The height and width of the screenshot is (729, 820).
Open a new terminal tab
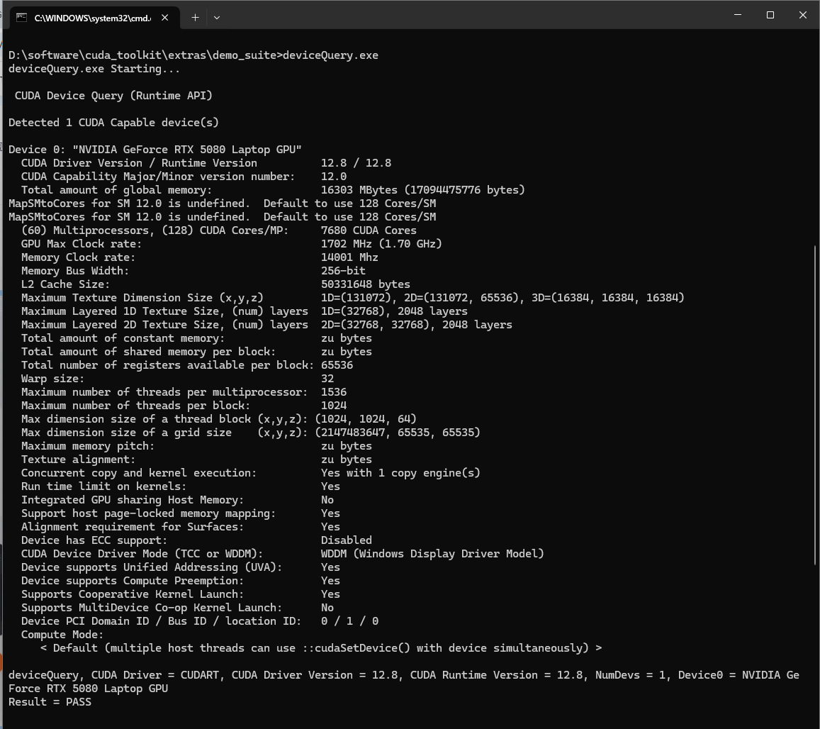point(195,18)
